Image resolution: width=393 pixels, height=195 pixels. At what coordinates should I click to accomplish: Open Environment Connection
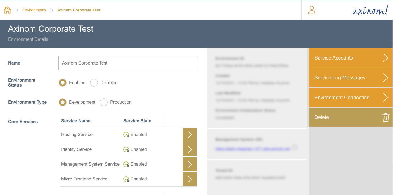pyautogui.click(x=351, y=97)
